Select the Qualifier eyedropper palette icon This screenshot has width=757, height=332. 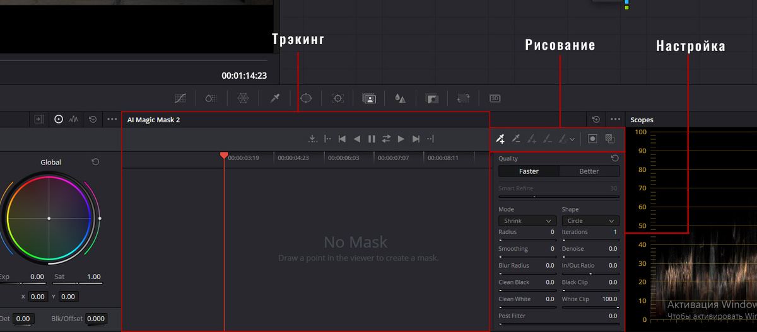[x=274, y=98]
